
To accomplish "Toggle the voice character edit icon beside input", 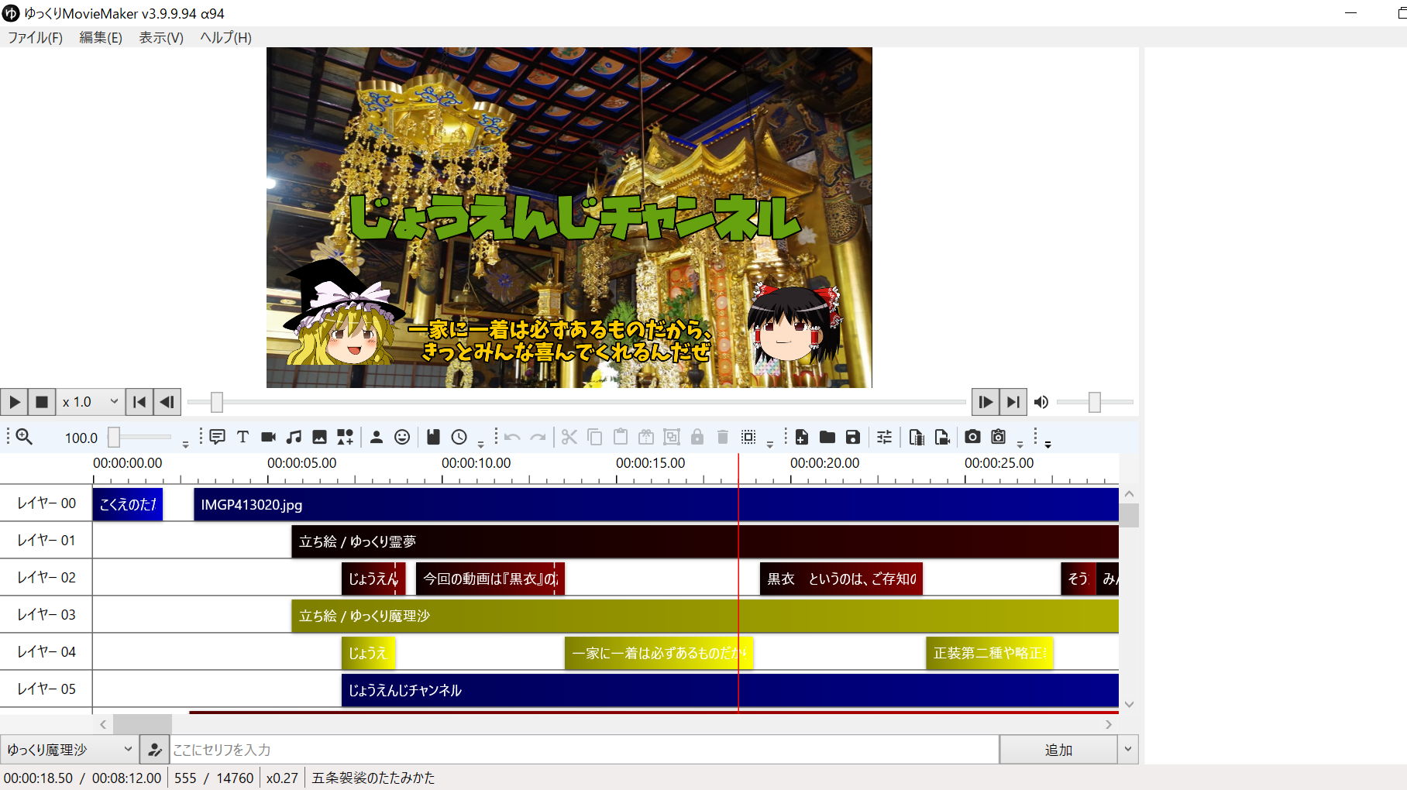I will [x=155, y=750].
